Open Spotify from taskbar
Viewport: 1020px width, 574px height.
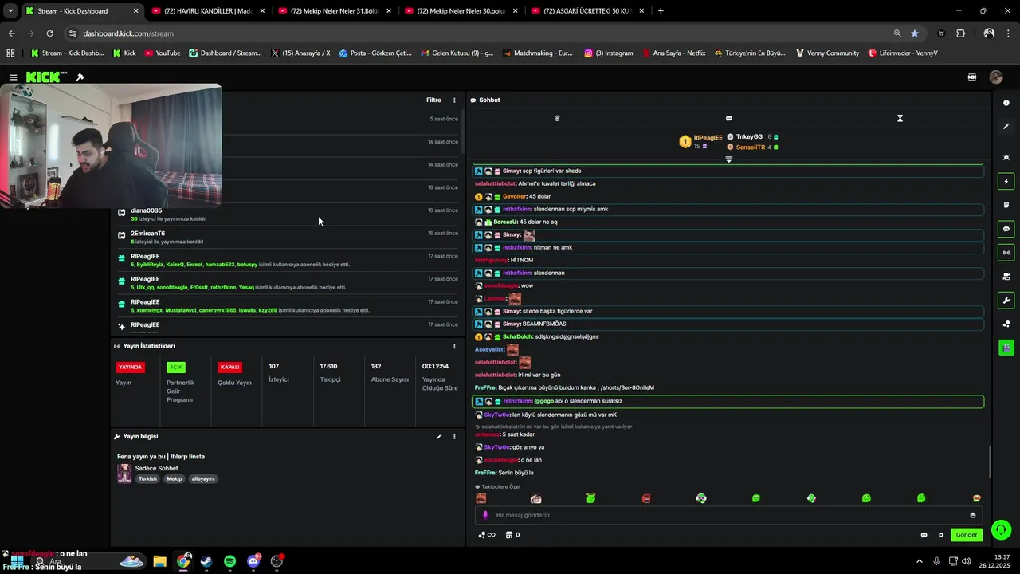coord(229,561)
